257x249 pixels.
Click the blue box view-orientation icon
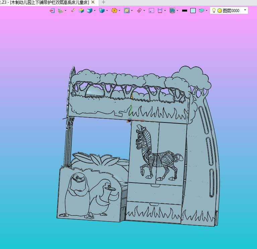coord(102,10)
